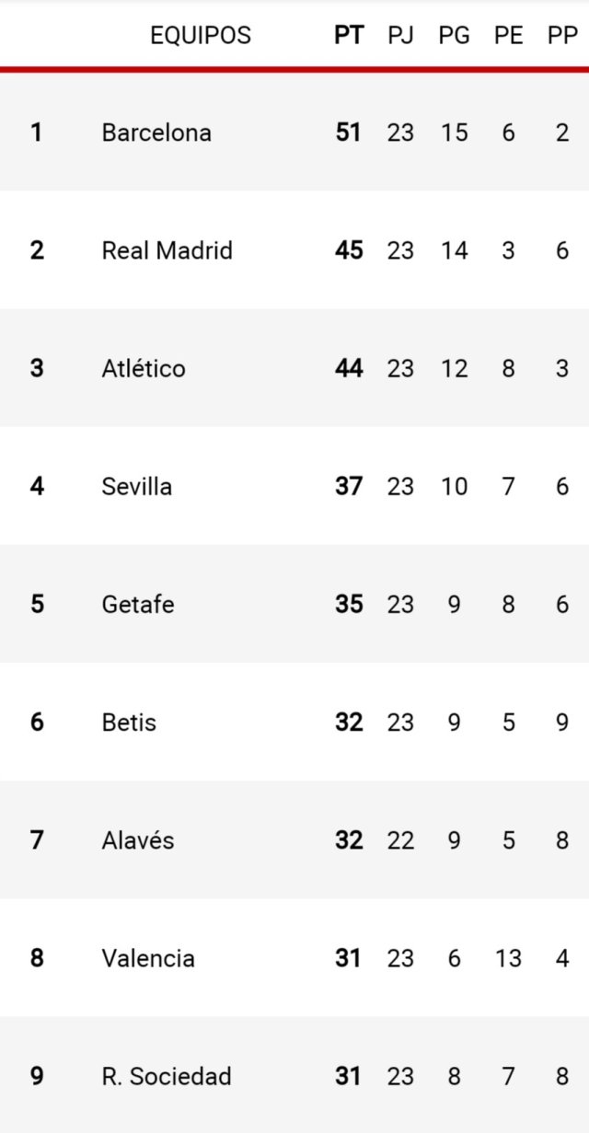The image size is (589, 1133).
Task: Click the PJ games played header
Action: tap(400, 36)
